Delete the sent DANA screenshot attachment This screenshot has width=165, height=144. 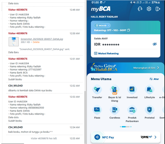click(36, 42)
